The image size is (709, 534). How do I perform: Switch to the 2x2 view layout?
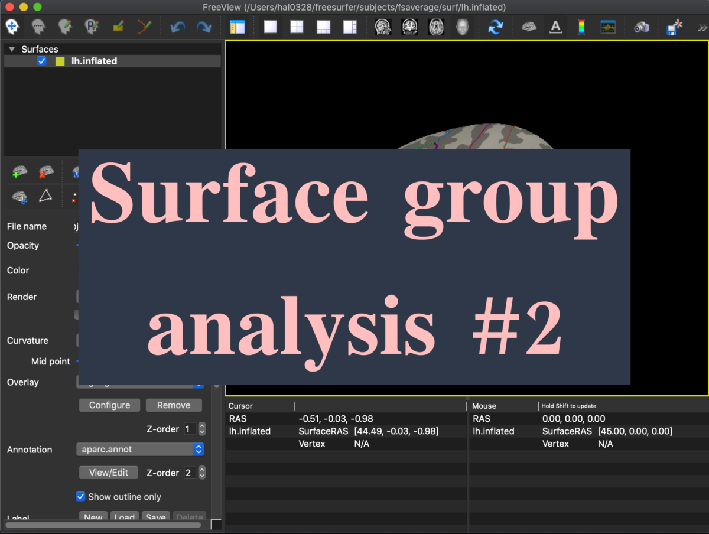pos(296,27)
